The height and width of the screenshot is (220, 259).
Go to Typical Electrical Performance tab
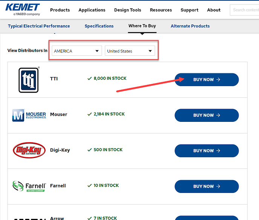[39, 26]
